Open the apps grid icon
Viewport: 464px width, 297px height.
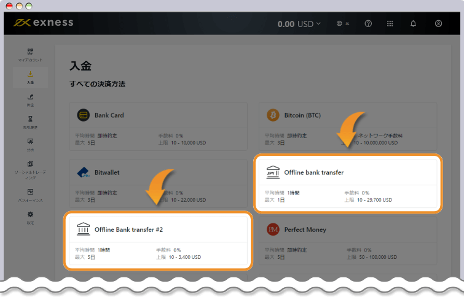[x=390, y=24]
